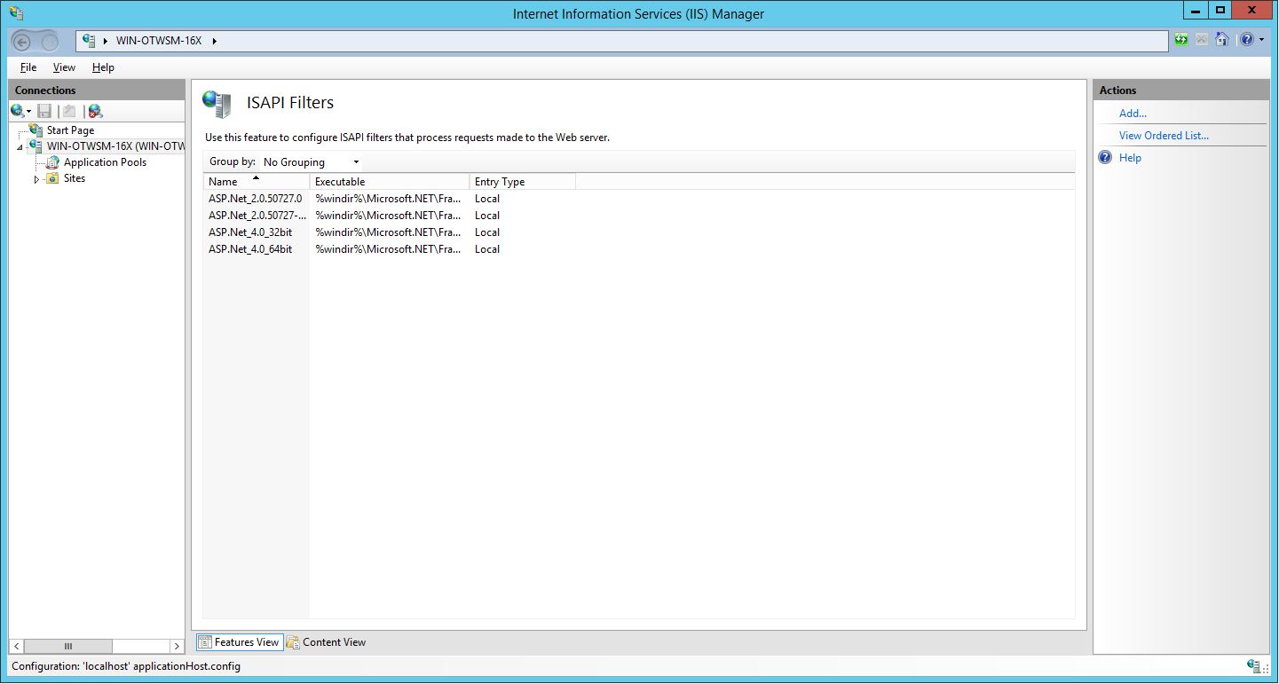Open the File menu

(x=28, y=67)
